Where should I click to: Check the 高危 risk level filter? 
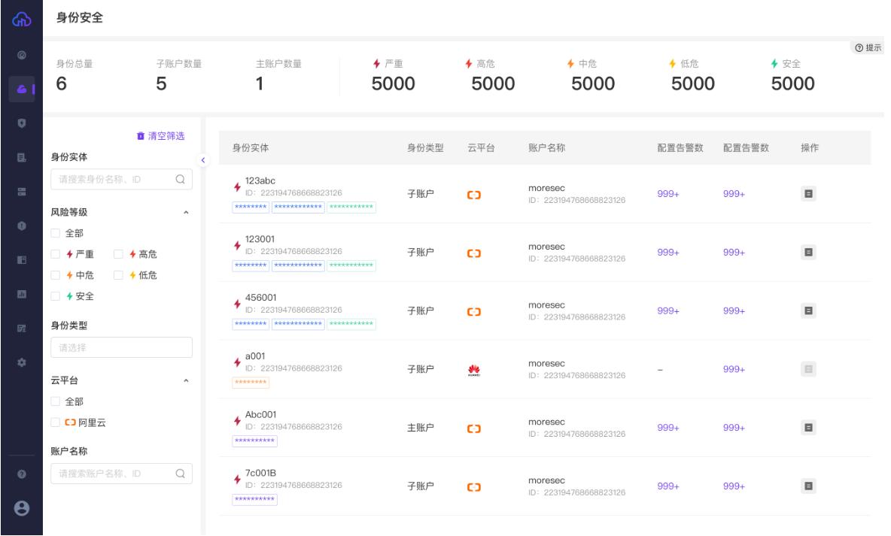[x=118, y=254]
